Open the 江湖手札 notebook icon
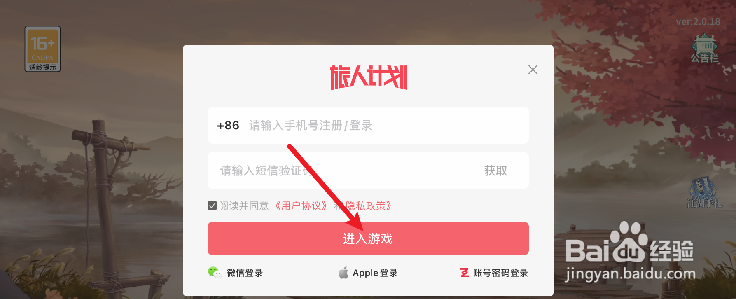The image size is (736, 299). pyautogui.click(x=704, y=193)
